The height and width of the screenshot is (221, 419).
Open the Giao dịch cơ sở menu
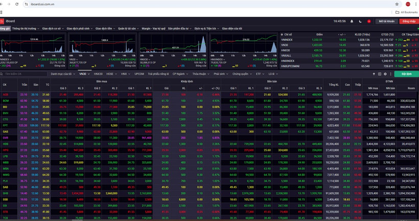tap(53, 29)
